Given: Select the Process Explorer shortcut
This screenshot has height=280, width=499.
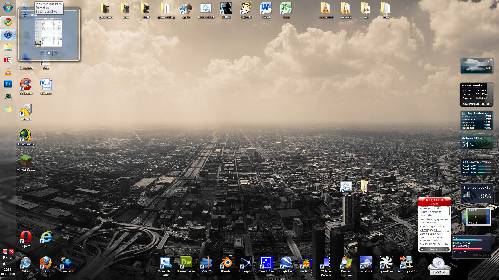Looking at the screenshot, I should [x=346, y=267].
